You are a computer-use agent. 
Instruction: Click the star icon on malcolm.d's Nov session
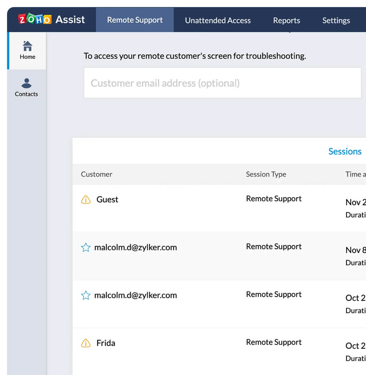pyautogui.click(x=86, y=248)
